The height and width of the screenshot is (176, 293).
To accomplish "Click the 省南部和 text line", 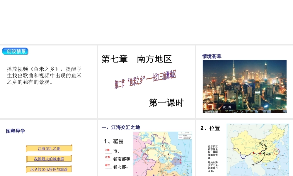I will point(122,159).
